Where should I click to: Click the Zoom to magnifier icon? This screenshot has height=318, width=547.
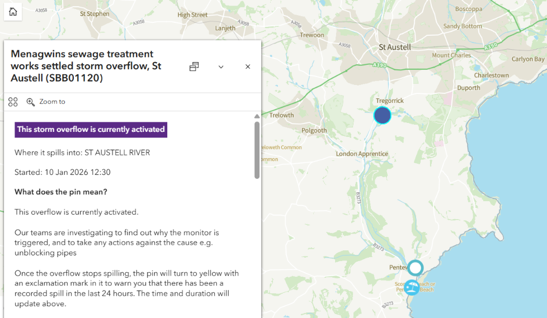pos(31,102)
